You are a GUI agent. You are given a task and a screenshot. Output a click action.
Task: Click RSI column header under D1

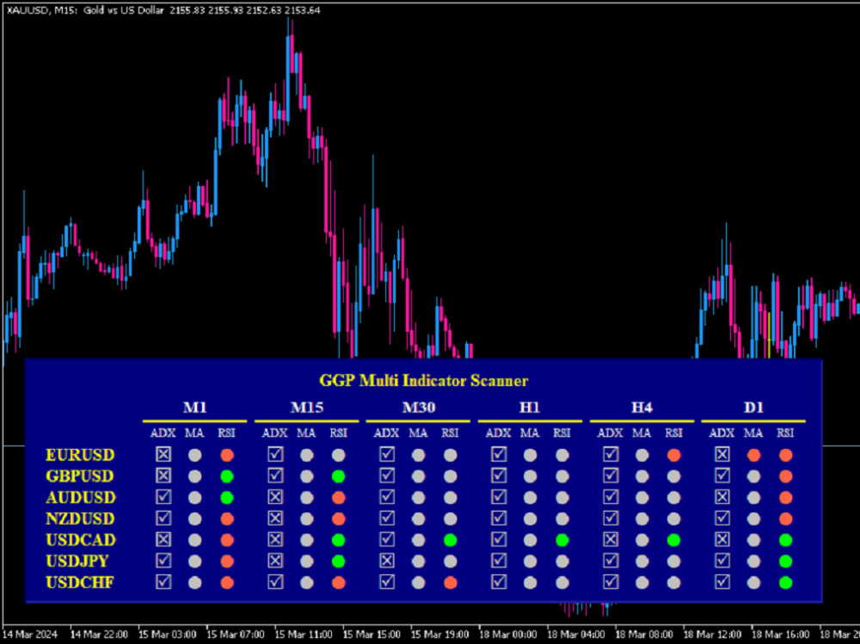[785, 432]
